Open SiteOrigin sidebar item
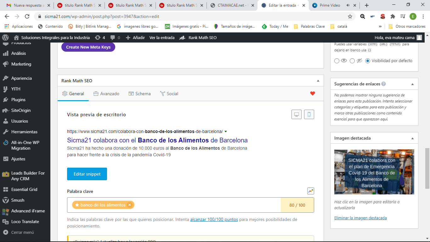Viewport: 430px width, 242px height. [21, 110]
